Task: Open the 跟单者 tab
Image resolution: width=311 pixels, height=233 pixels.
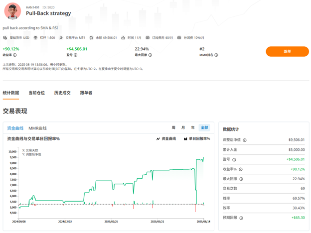Action: tap(86, 93)
